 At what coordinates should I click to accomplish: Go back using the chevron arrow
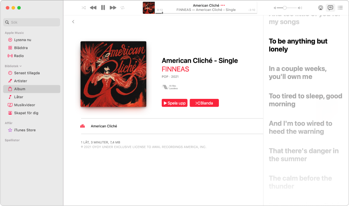pos(73,21)
